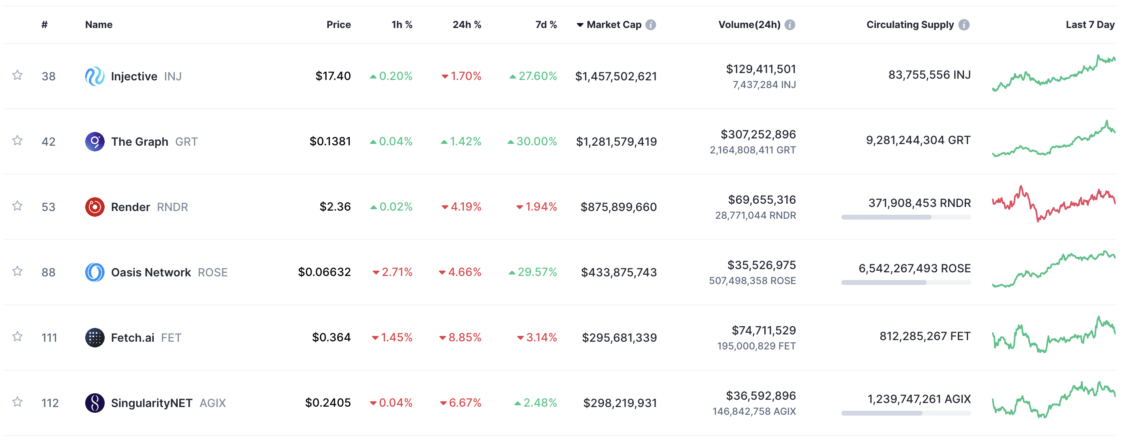Click the Injective coin logo
Viewport: 1127px width, 444px height.
(x=95, y=76)
